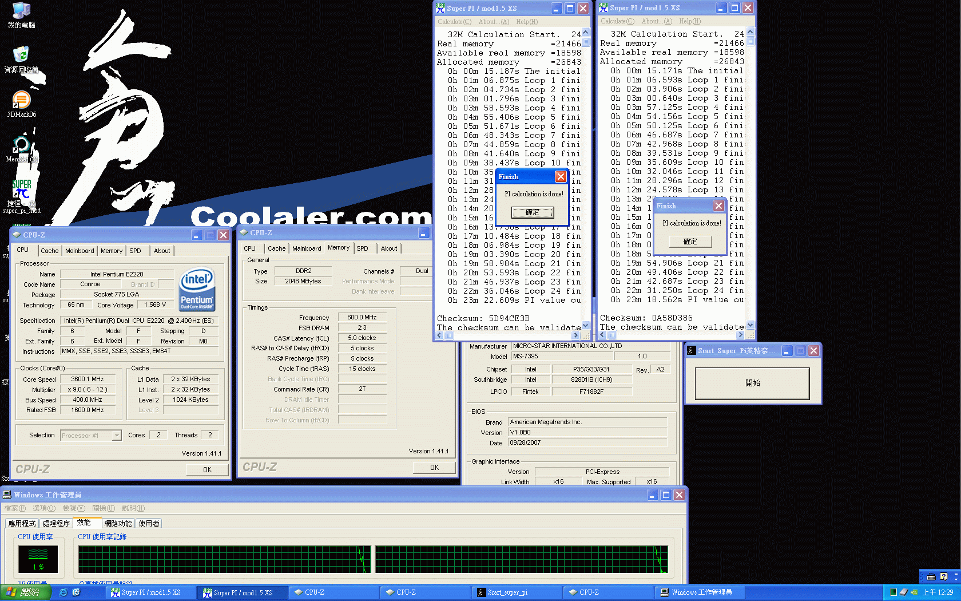Close the right Super PI Finish dialog
This screenshot has height=601, width=961.
coord(719,205)
